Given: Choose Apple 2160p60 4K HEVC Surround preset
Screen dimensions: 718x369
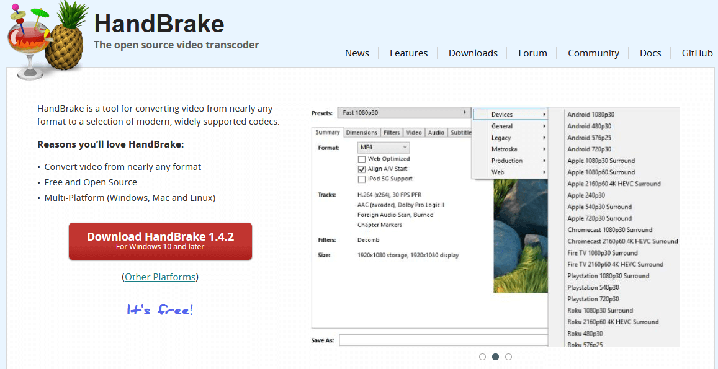Looking at the screenshot, I should click(614, 184).
